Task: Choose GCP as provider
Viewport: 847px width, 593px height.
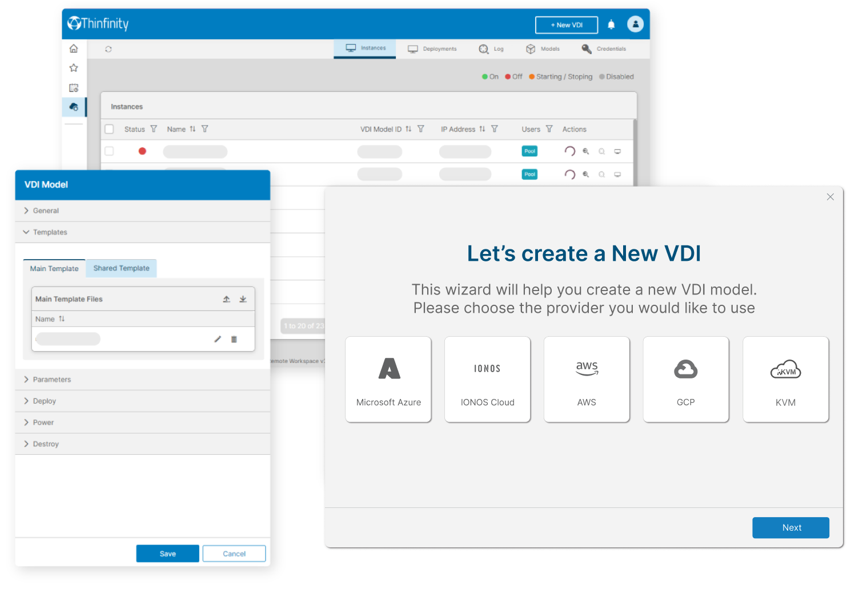Action: [x=686, y=380]
